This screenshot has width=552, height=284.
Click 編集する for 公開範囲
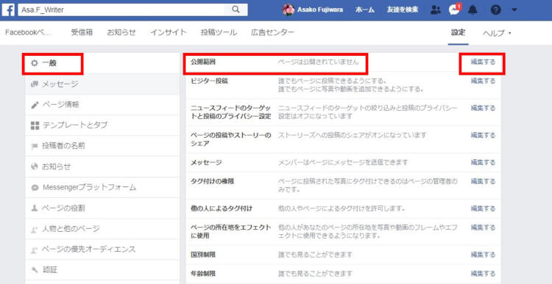point(483,62)
